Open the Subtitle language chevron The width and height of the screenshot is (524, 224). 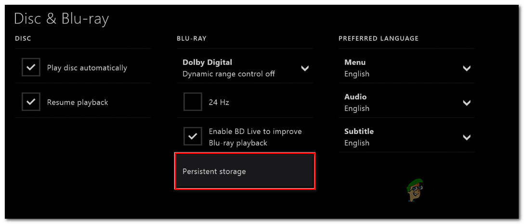pyautogui.click(x=466, y=137)
